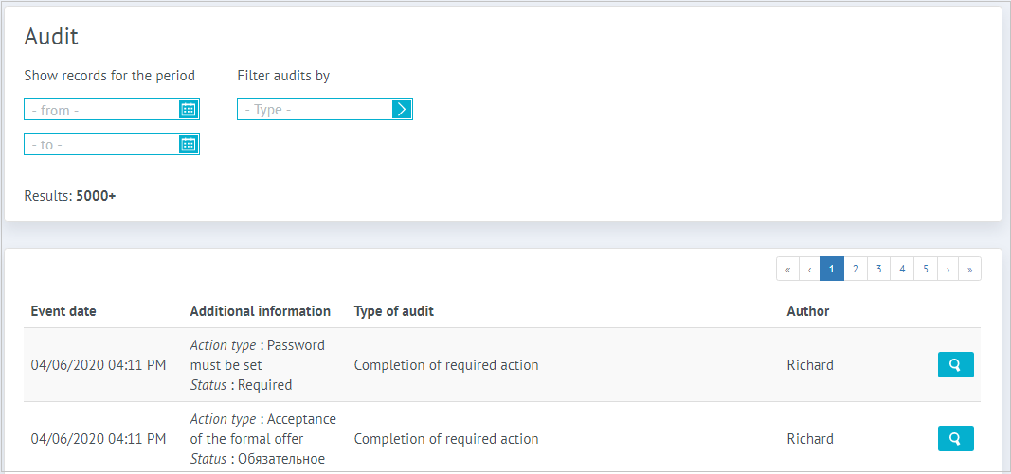
Task: Click the Author column header
Action: [x=807, y=311]
